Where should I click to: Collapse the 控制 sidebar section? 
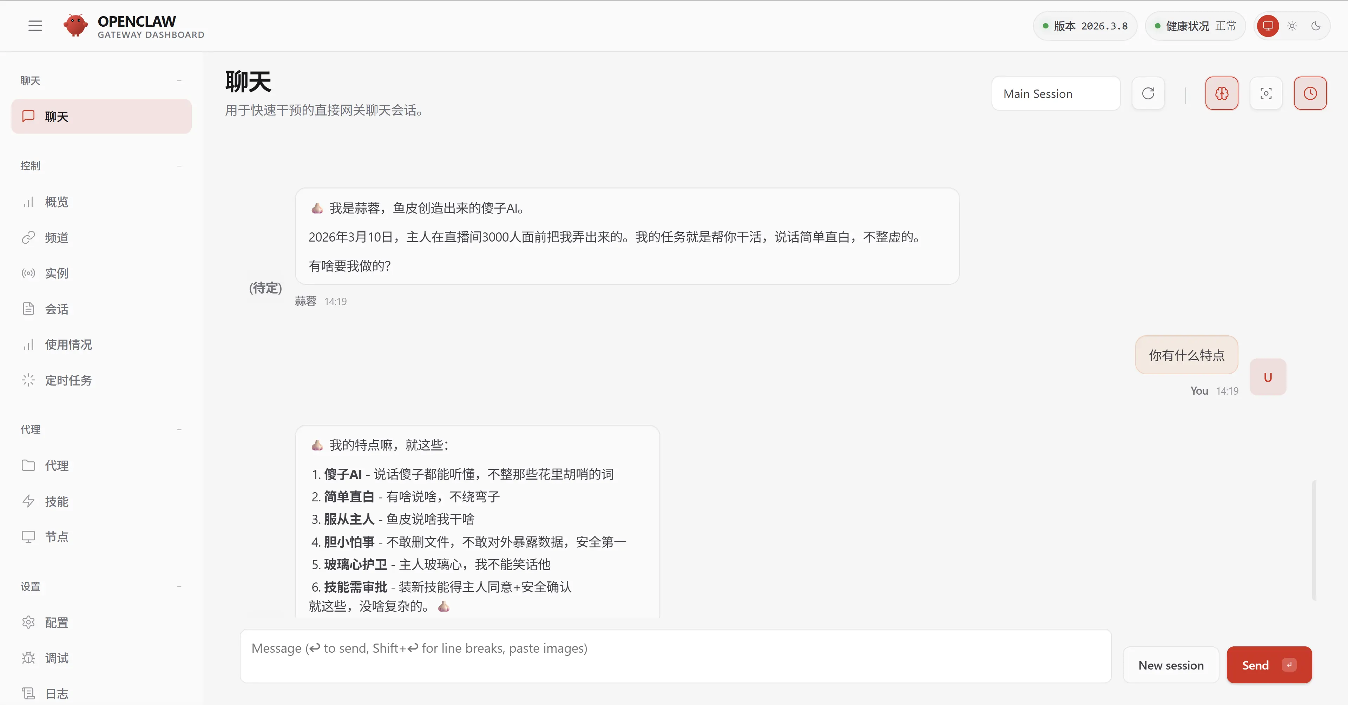(179, 166)
